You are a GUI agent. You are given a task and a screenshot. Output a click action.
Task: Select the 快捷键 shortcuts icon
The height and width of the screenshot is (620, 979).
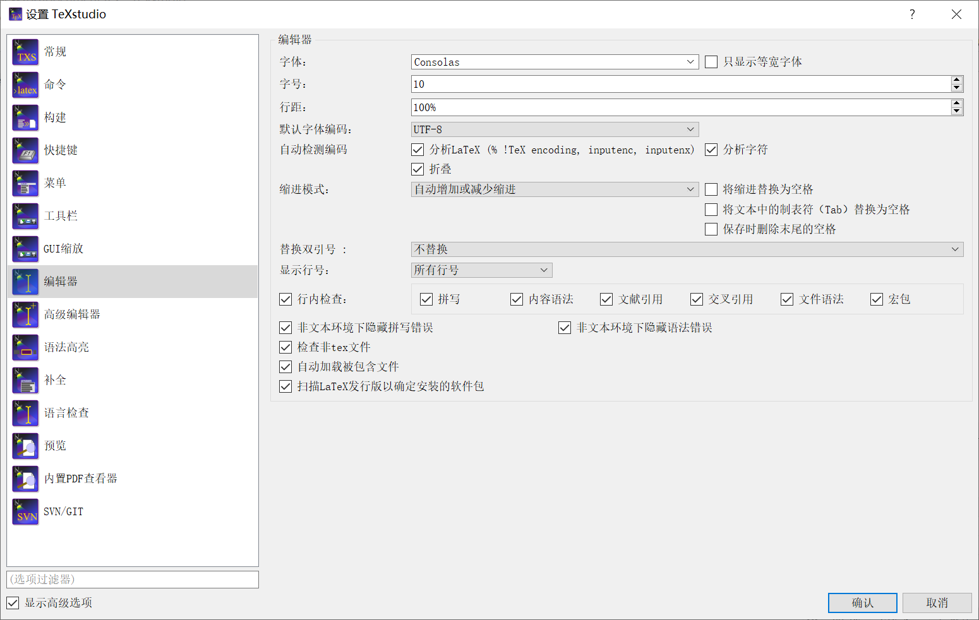pyautogui.click(x=25, y=150)
